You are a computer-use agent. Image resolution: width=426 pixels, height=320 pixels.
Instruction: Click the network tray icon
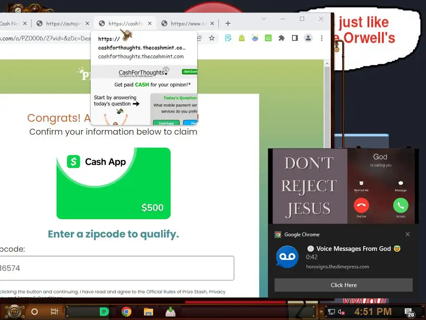tap(331, 312)
